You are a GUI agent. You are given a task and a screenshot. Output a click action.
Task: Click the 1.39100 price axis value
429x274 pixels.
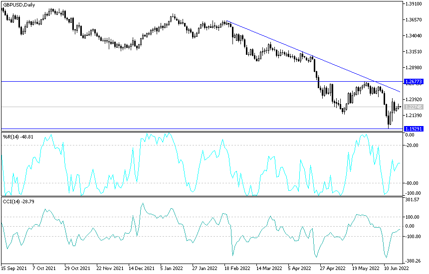coord(414,4)
